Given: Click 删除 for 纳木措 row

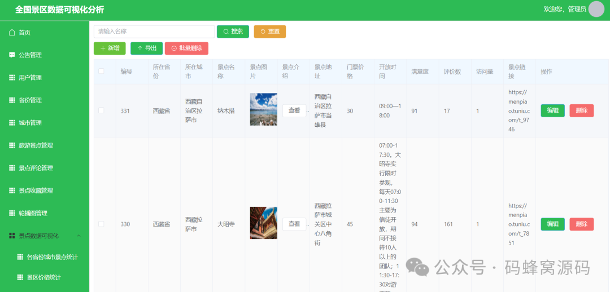Looking at the screenshot, I should [x=582, y=110].
